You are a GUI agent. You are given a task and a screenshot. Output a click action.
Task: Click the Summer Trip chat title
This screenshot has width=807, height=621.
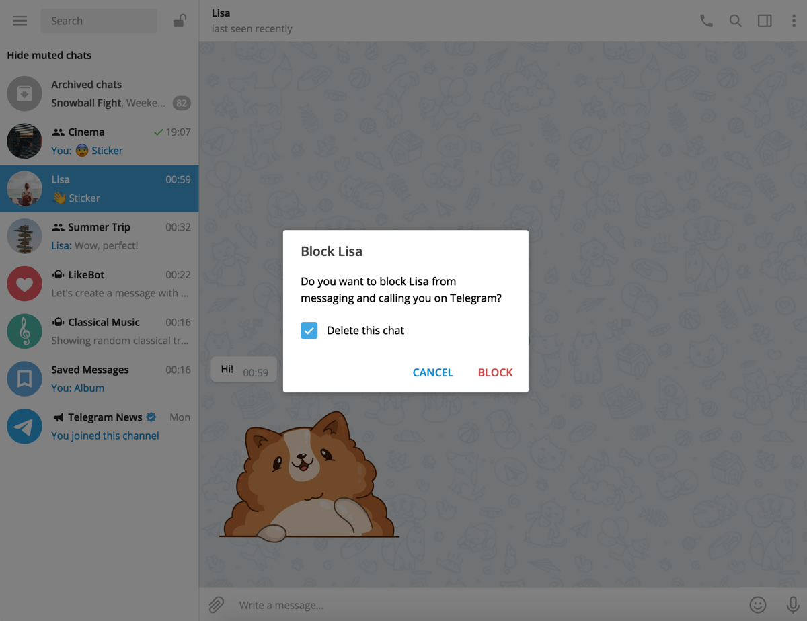click(99, 227)
